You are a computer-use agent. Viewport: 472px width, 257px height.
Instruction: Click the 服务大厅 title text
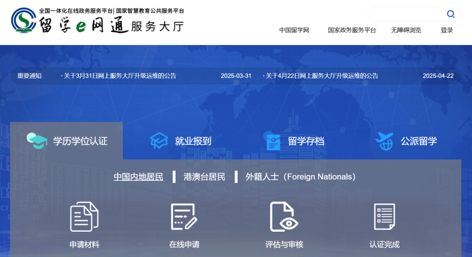coord(157,27)
